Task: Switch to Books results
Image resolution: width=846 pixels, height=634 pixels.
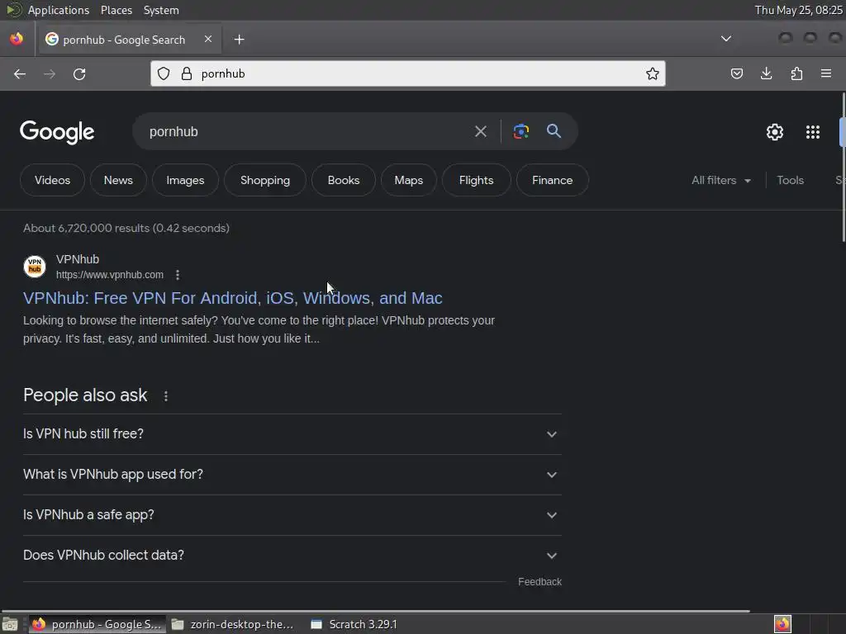Action: [343, 180]
